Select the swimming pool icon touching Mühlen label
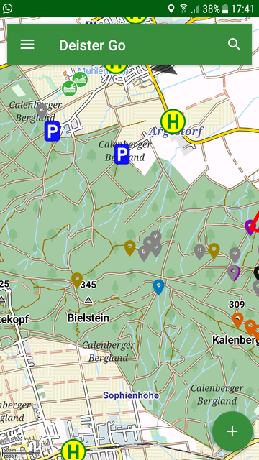259x460 pixels. [x=80, y=79]
